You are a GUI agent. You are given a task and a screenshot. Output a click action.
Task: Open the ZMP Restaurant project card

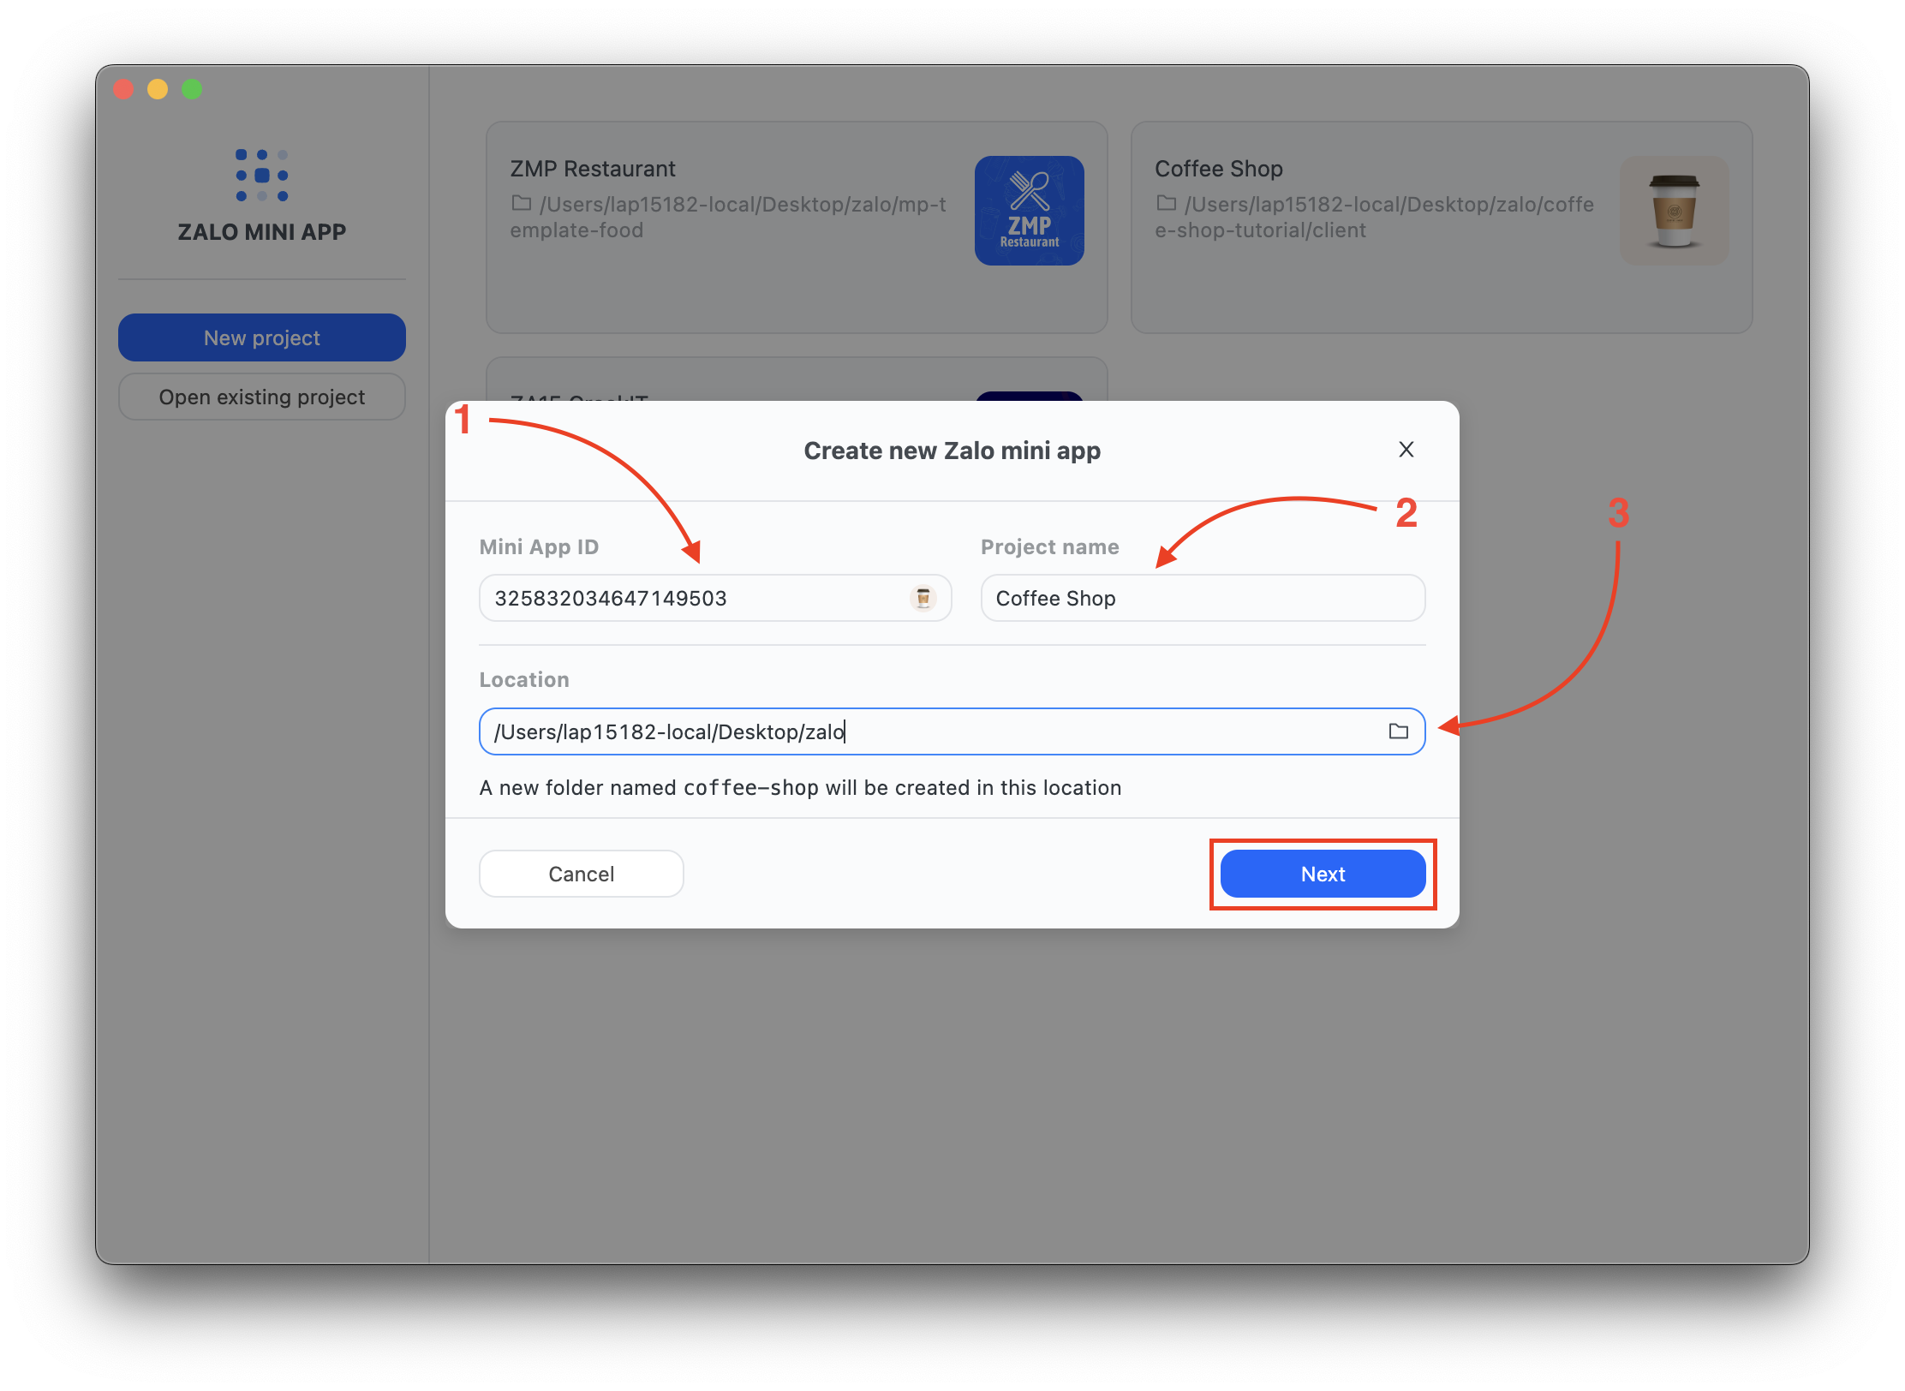(x=797, y=227)
